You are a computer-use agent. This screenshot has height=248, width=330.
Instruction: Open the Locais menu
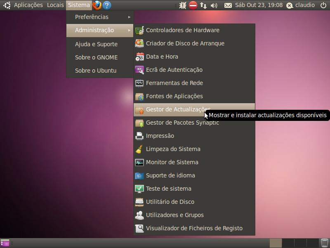pyautogui.click(x=55, y=5)
